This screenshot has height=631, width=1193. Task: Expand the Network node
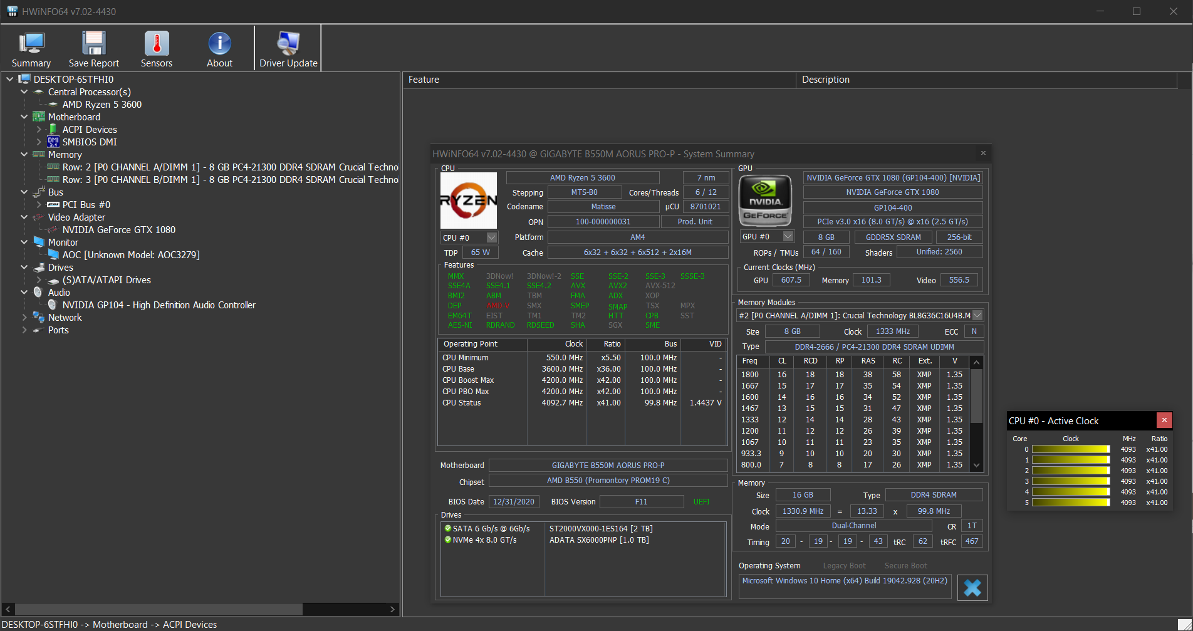[x=24, y=318]
